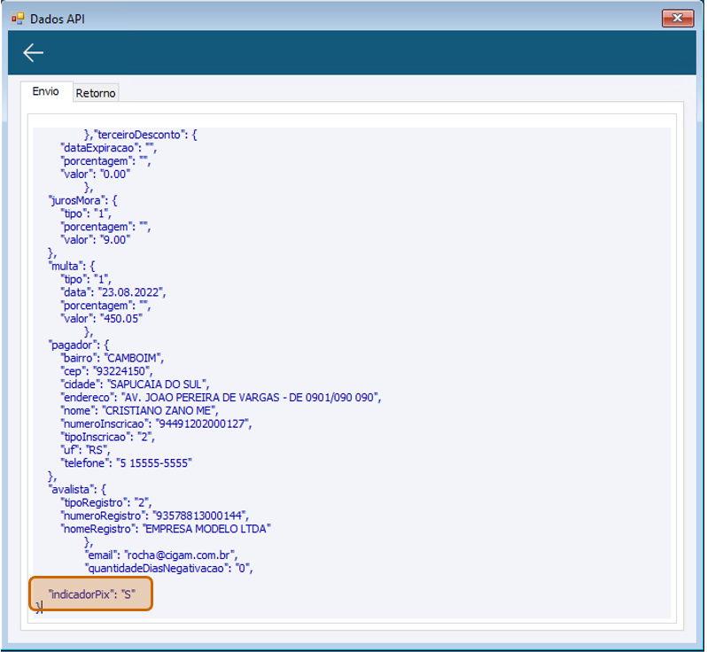The width and height of the screenshot is (707, 652).
Task: Click the "multa" line
Action: point(72,266)
